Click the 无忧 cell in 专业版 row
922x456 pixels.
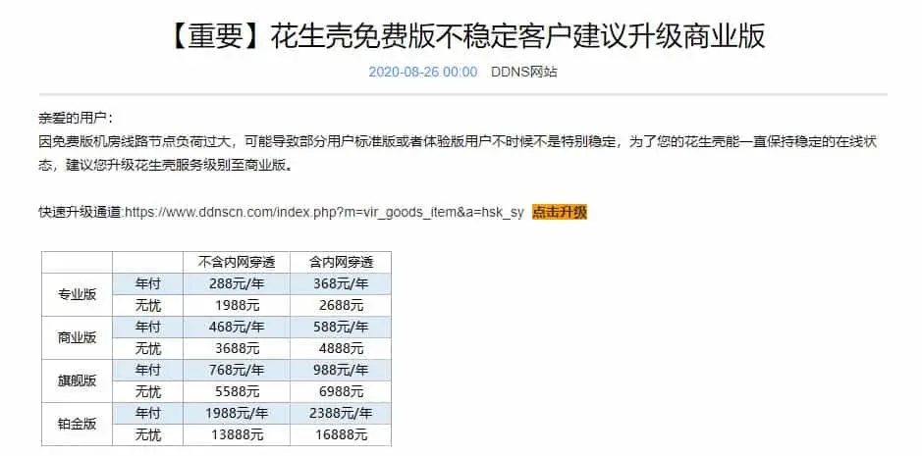click(x=147, y=306)
